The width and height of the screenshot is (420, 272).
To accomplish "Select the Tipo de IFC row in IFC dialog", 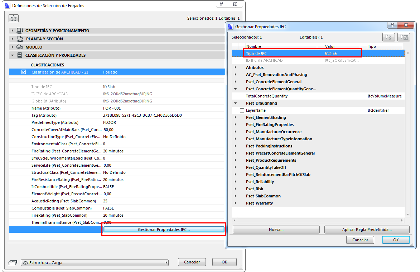I will (318, 54).
